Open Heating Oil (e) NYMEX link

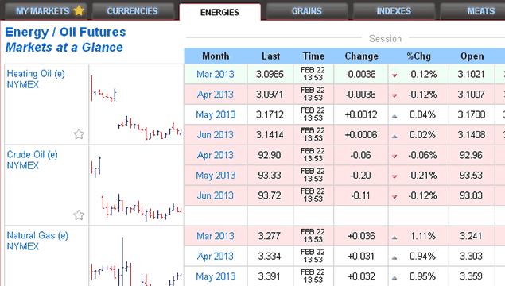click(36, 79)
